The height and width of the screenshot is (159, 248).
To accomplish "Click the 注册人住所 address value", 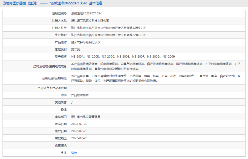I will pyautogui.click(x=108, y=28).
